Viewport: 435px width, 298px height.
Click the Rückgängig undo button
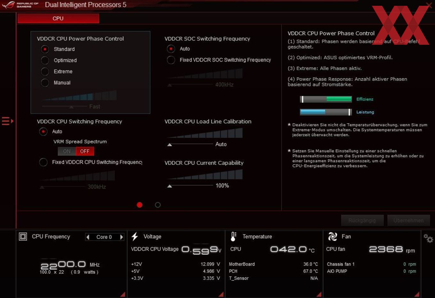click(x=362, y=220)
